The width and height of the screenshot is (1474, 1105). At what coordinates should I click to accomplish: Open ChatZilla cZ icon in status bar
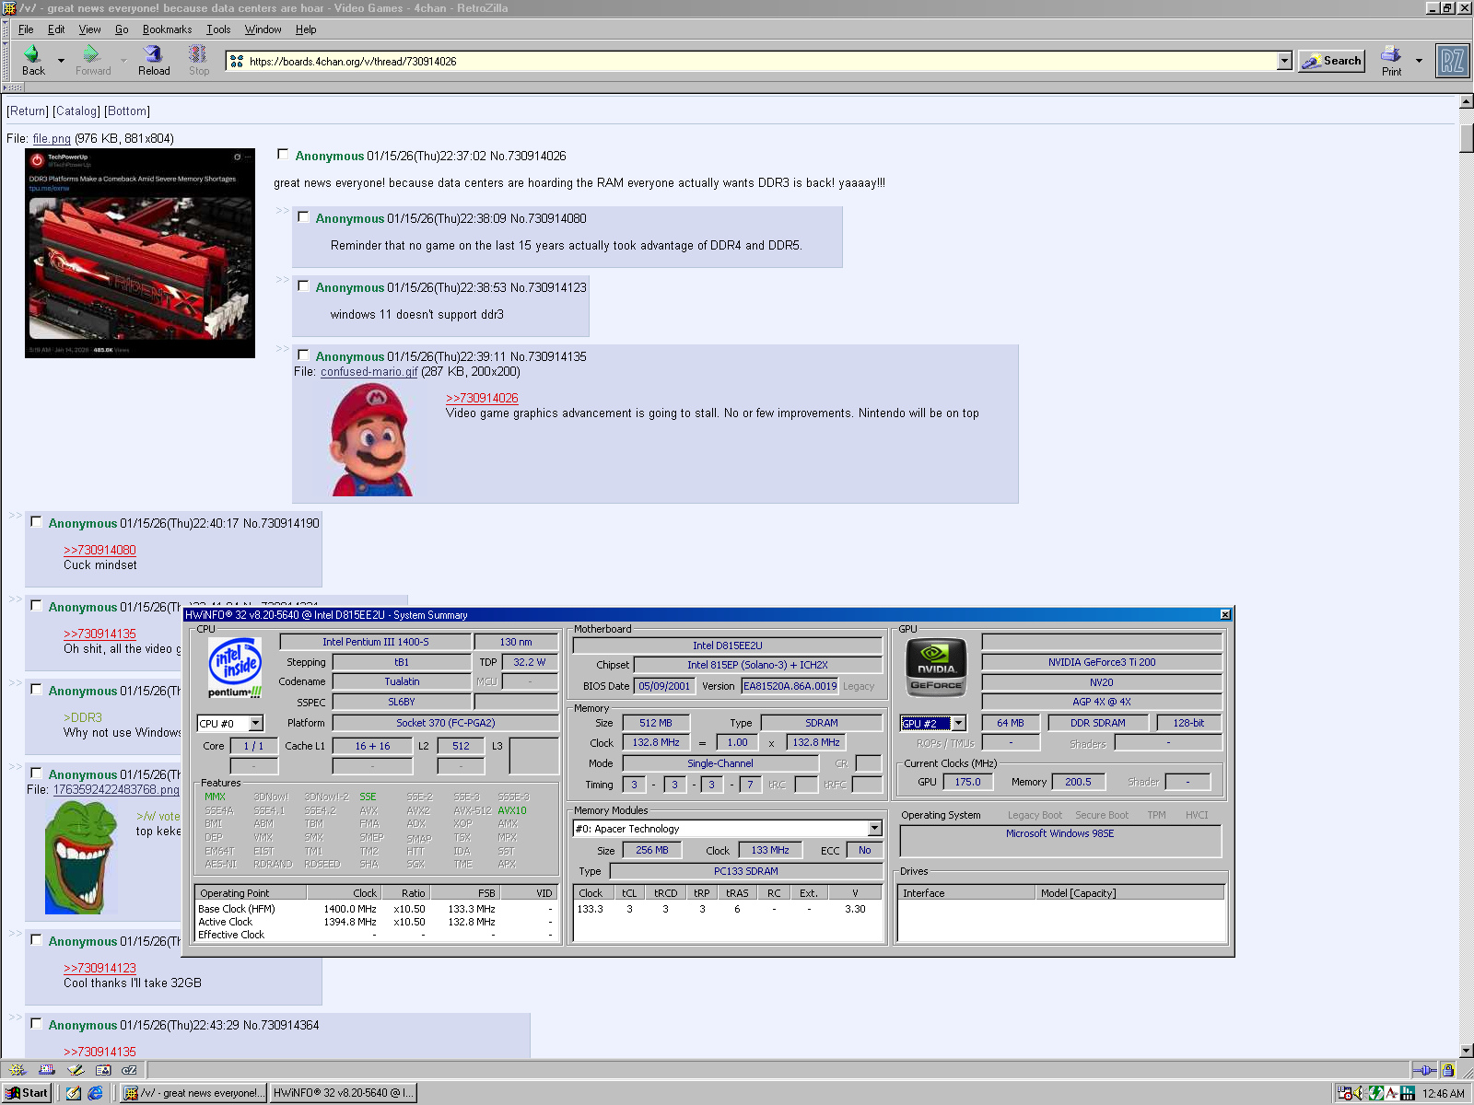coord(129,1070)
